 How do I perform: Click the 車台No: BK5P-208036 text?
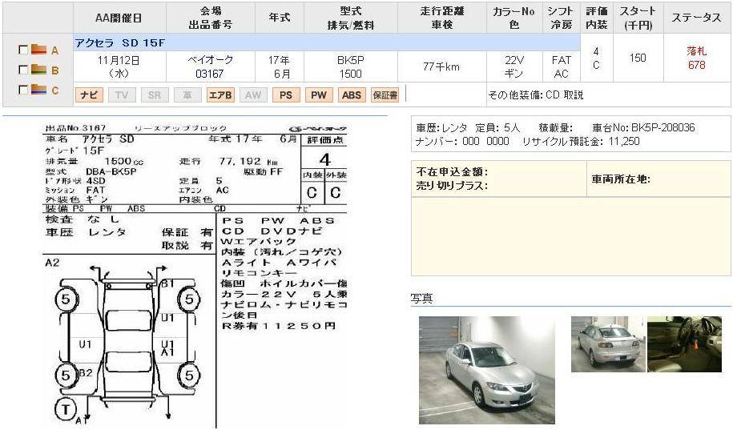click(643, 127)
